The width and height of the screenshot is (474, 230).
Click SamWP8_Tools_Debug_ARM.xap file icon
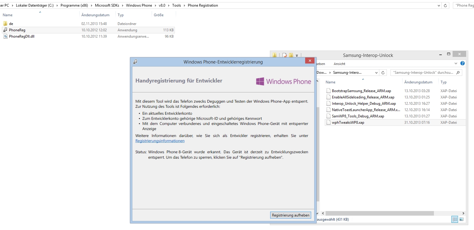pos(328,116)
